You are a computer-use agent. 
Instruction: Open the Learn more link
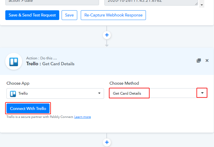click(x=83, y=117)
